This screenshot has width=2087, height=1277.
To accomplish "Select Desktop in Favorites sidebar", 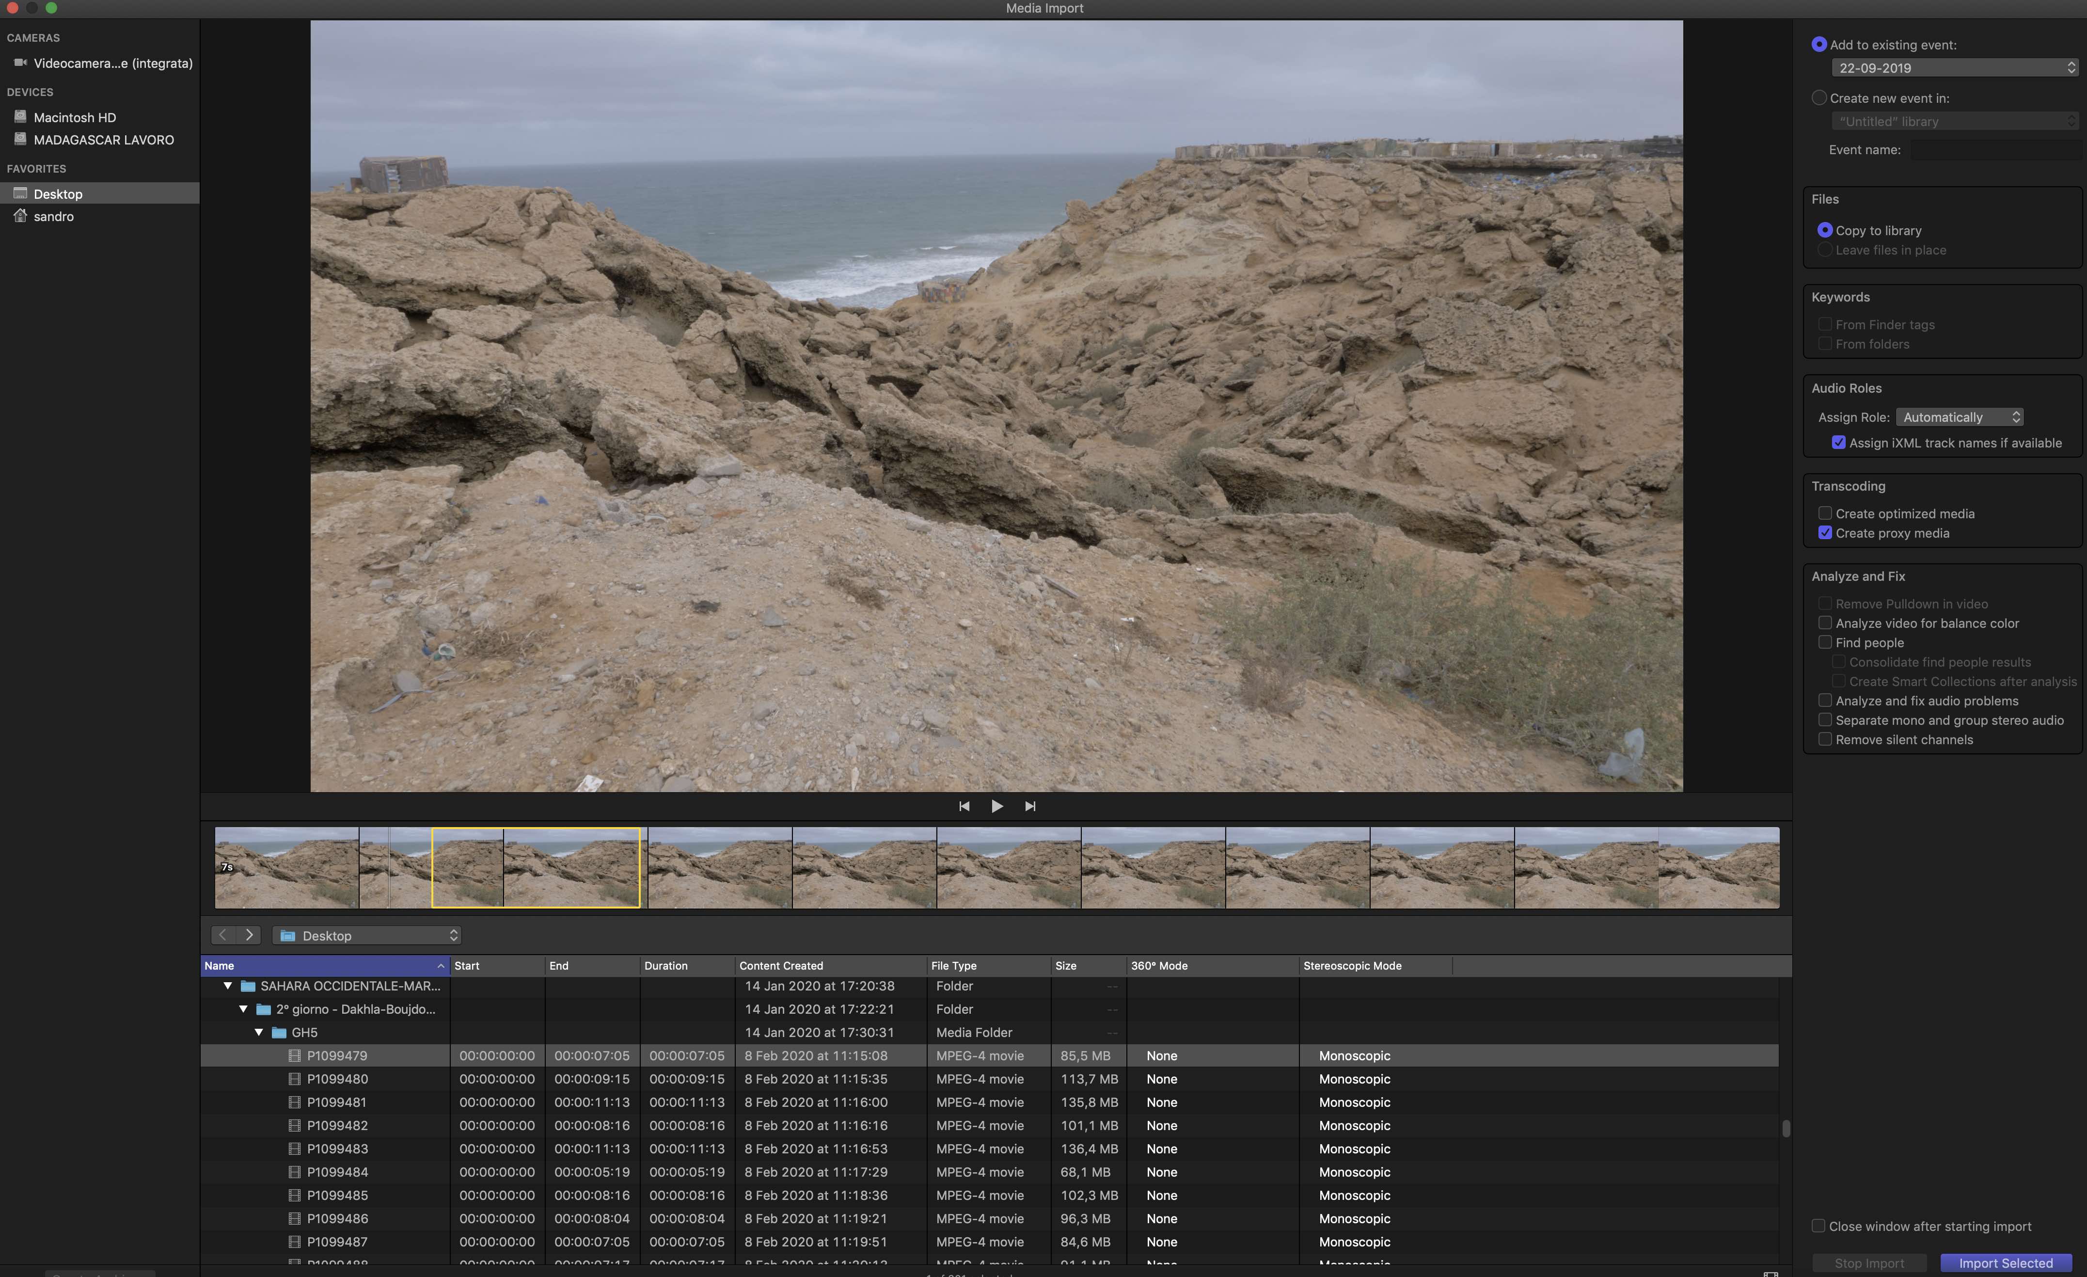I will click(x=100, y=193).
